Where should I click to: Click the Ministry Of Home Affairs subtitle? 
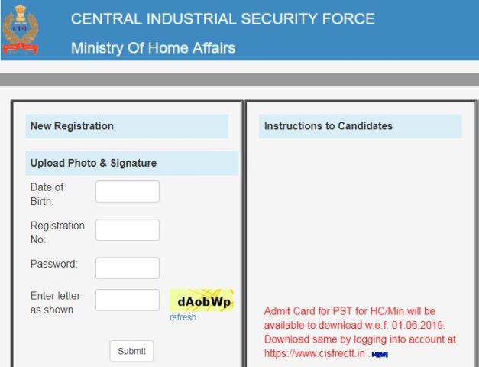153,47
